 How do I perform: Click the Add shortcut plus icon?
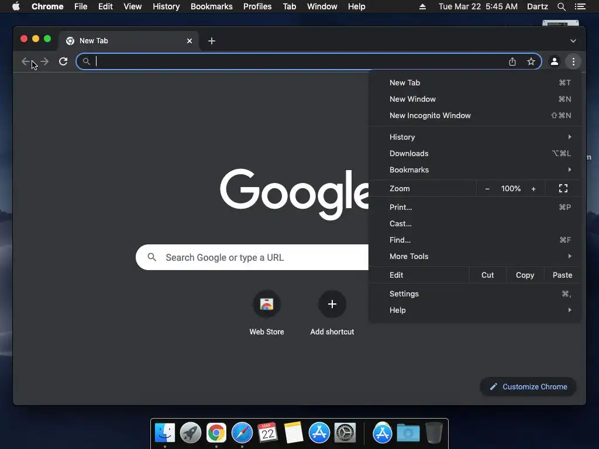coord(332,304)
